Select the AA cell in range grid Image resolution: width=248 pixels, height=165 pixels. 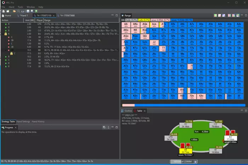pyautogui.click(x=126, y=25)
